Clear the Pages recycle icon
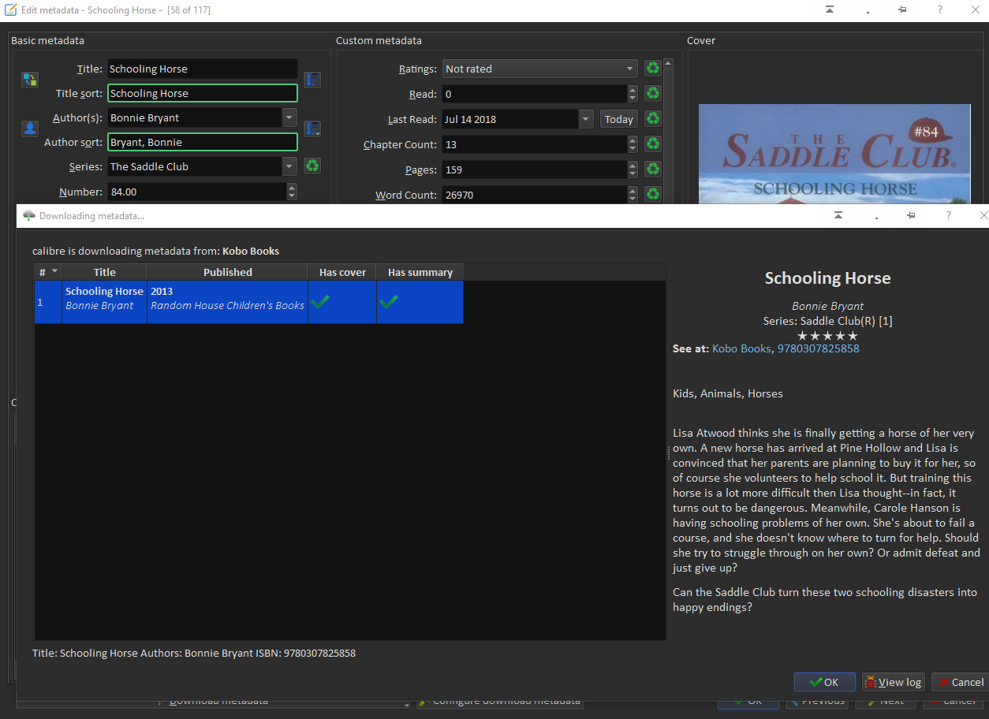Viewport: 989px width, 719px height. [652, 170]
